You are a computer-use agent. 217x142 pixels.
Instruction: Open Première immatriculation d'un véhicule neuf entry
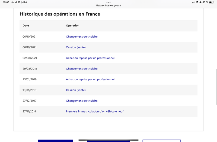tap(95, 111)
